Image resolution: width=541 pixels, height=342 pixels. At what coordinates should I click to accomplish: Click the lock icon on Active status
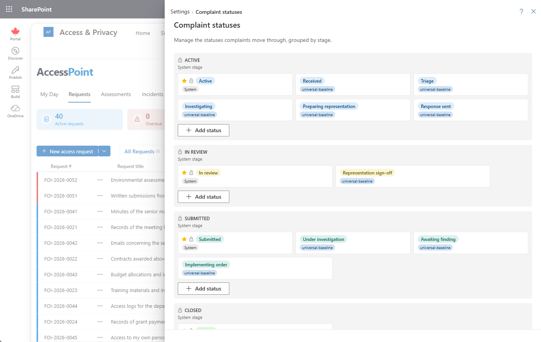[191, 81]
